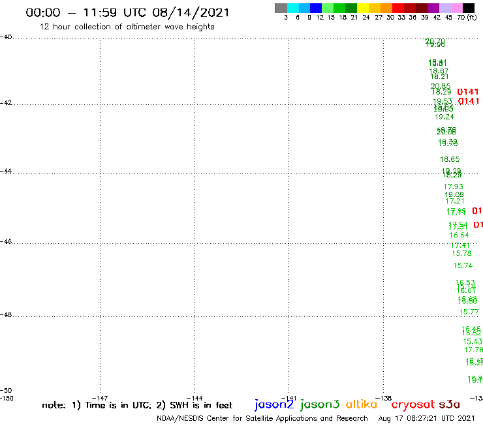Click the -42 latitude axis label
Viewport: 483px width, 424px height.
(7, 103)
